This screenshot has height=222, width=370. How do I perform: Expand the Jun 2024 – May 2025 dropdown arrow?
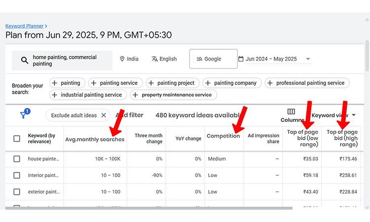[308, 59]
